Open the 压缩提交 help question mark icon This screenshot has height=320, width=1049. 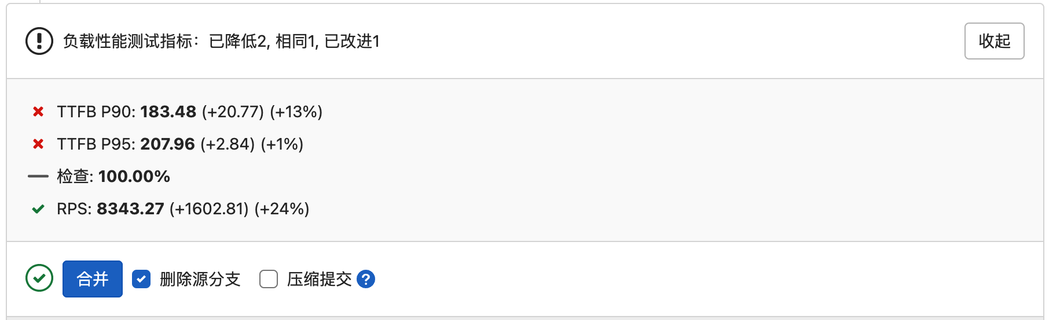tap(366, 279)
